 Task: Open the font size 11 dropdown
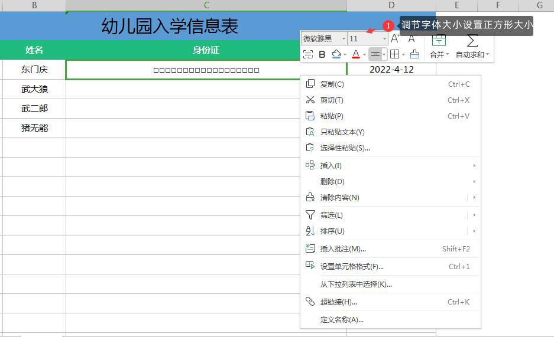(384, 39)
